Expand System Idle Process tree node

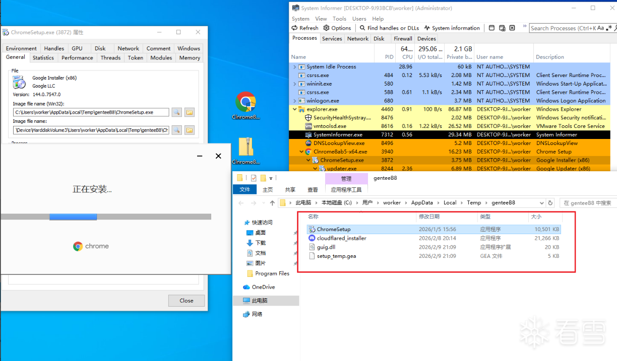point(295,66)
